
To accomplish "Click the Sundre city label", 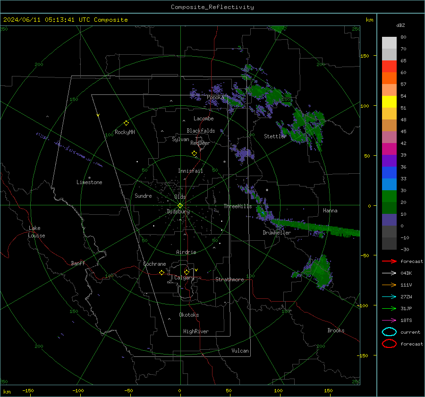I will tap(143, 196).
